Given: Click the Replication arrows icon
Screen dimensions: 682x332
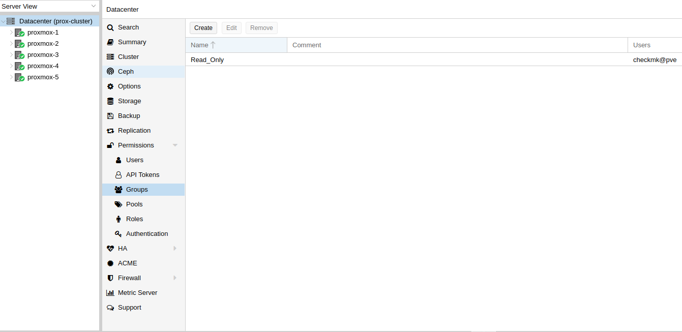Looking at the screenshot, I should tap(110, 130).
